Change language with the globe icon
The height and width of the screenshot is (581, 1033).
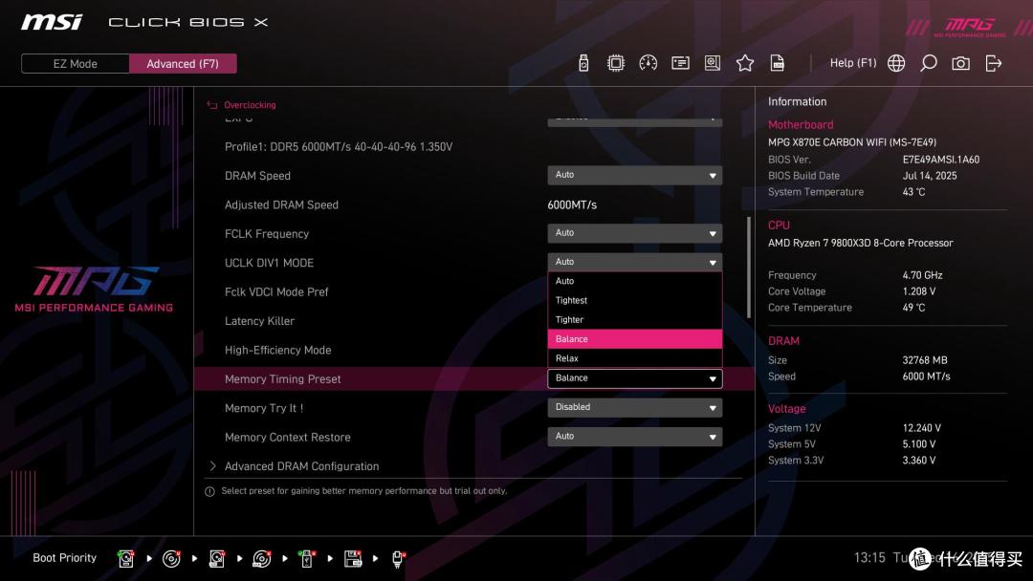896,63
